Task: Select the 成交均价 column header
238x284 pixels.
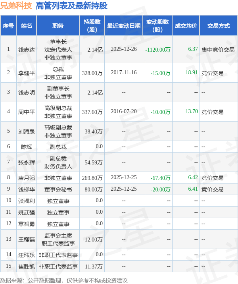Action: (x=186, y=25)
